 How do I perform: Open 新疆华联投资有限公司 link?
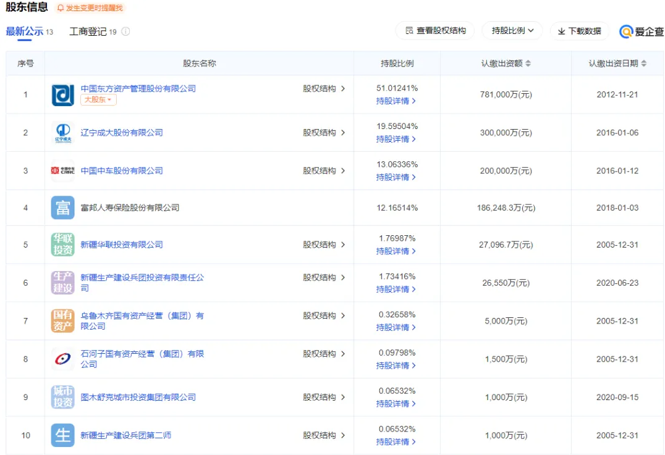point(122,244)
